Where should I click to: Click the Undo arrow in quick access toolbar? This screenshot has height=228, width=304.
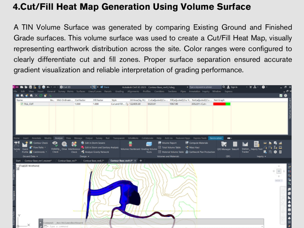click(x=48, y=87)
